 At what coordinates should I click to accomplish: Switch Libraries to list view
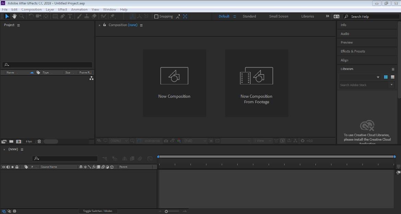click(x=392, y=77)
